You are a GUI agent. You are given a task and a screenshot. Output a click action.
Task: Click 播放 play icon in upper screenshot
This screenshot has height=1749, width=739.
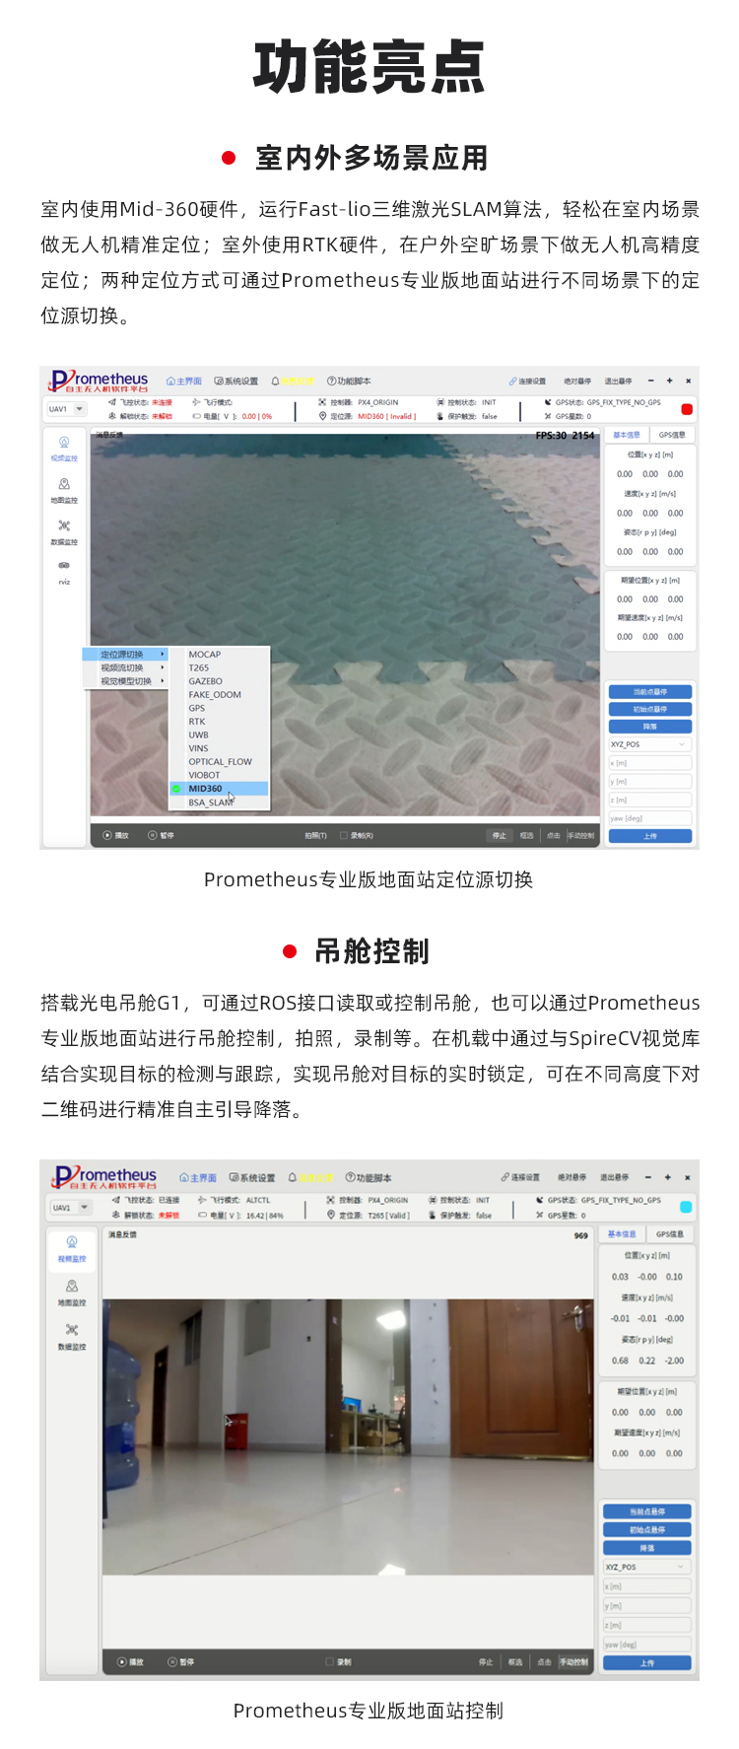click(x=107, y=835)
